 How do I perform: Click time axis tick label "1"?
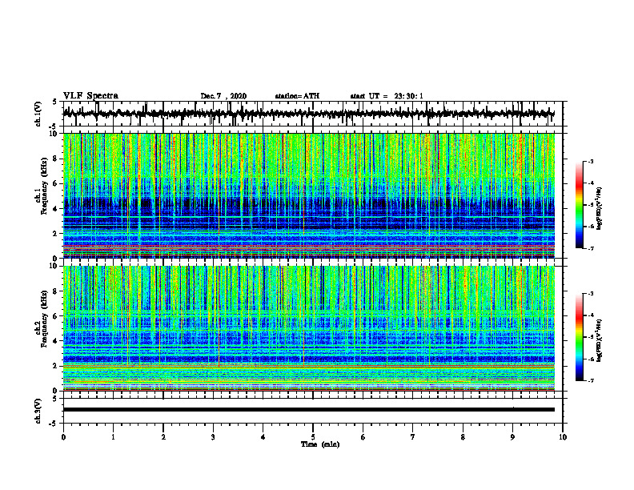[113, 437]
